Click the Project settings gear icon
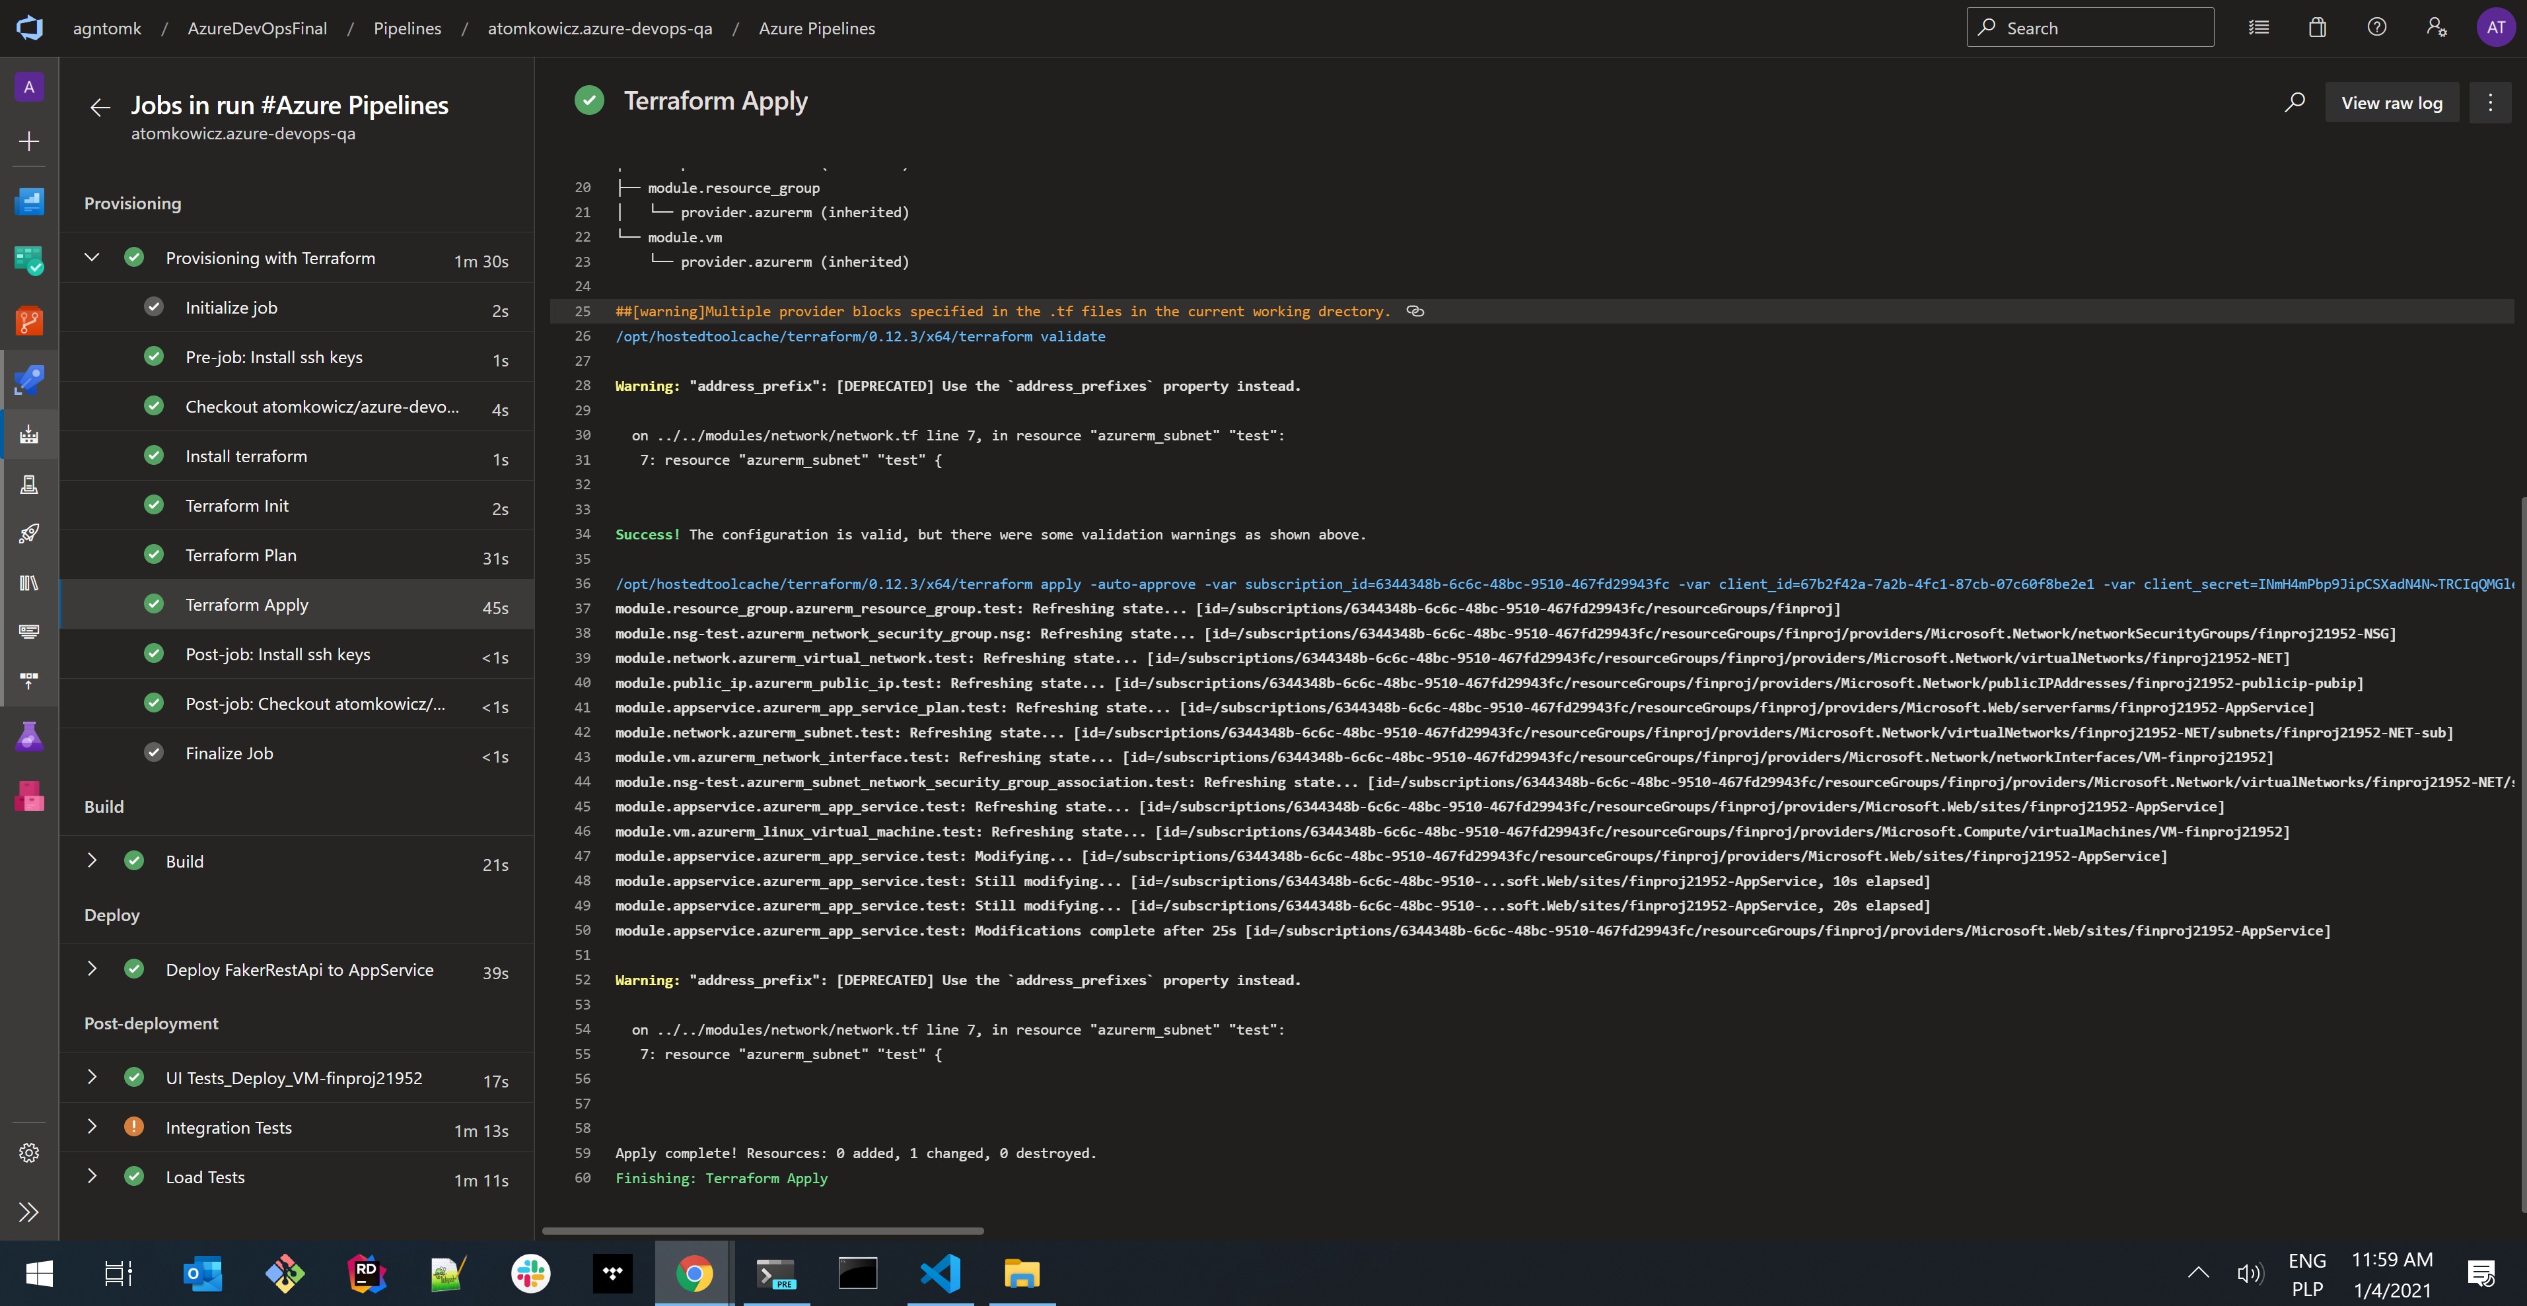Screen dimensions: 2527x1306 (x=30, y=1153)
